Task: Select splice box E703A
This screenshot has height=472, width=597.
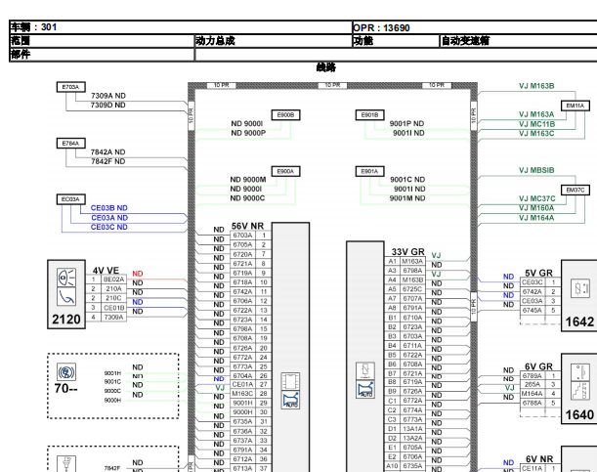Action: 70,87
